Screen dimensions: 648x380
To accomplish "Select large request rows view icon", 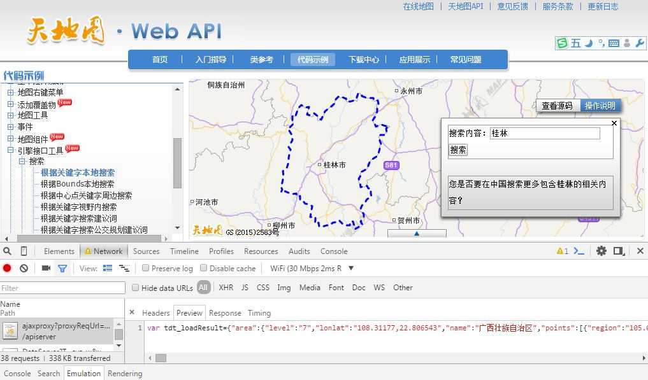I will (x=108, y=268).
